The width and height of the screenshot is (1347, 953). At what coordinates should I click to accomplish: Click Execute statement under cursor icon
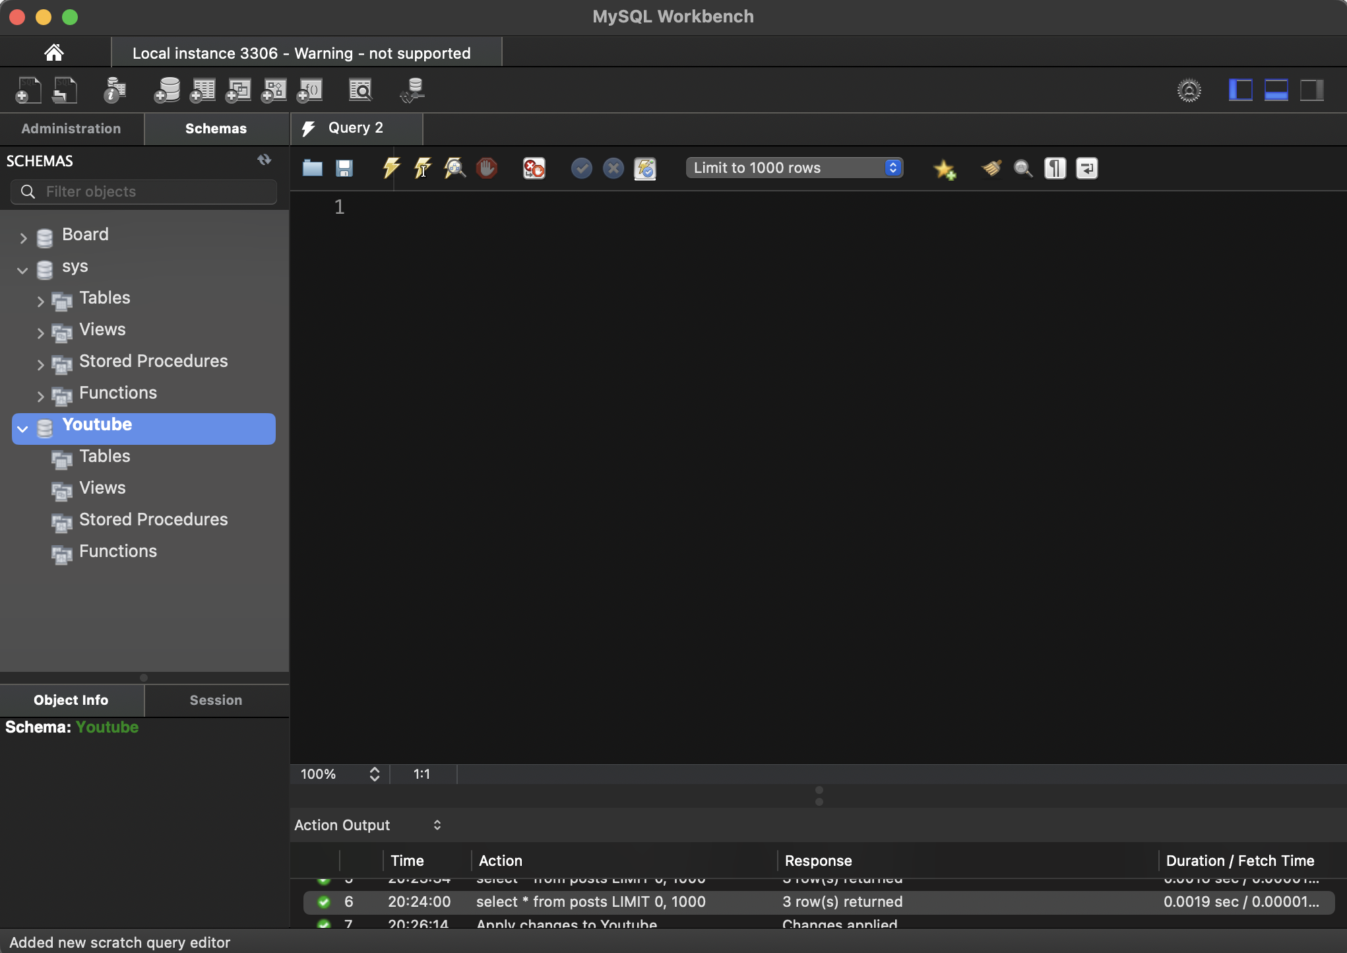click(422, 168)
